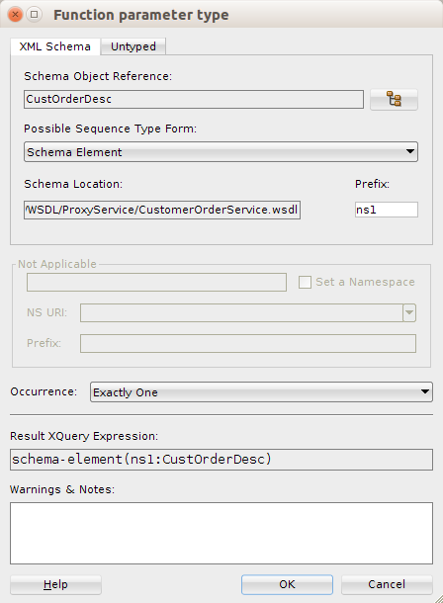This screenshot has height=603, width=443.
Task: Click the ns1 Prefix field
Action: (x=387, y=210)
